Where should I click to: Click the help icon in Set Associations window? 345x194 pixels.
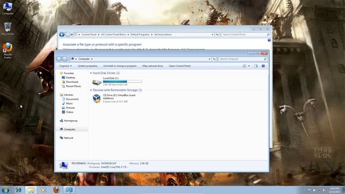click(269, 40)
